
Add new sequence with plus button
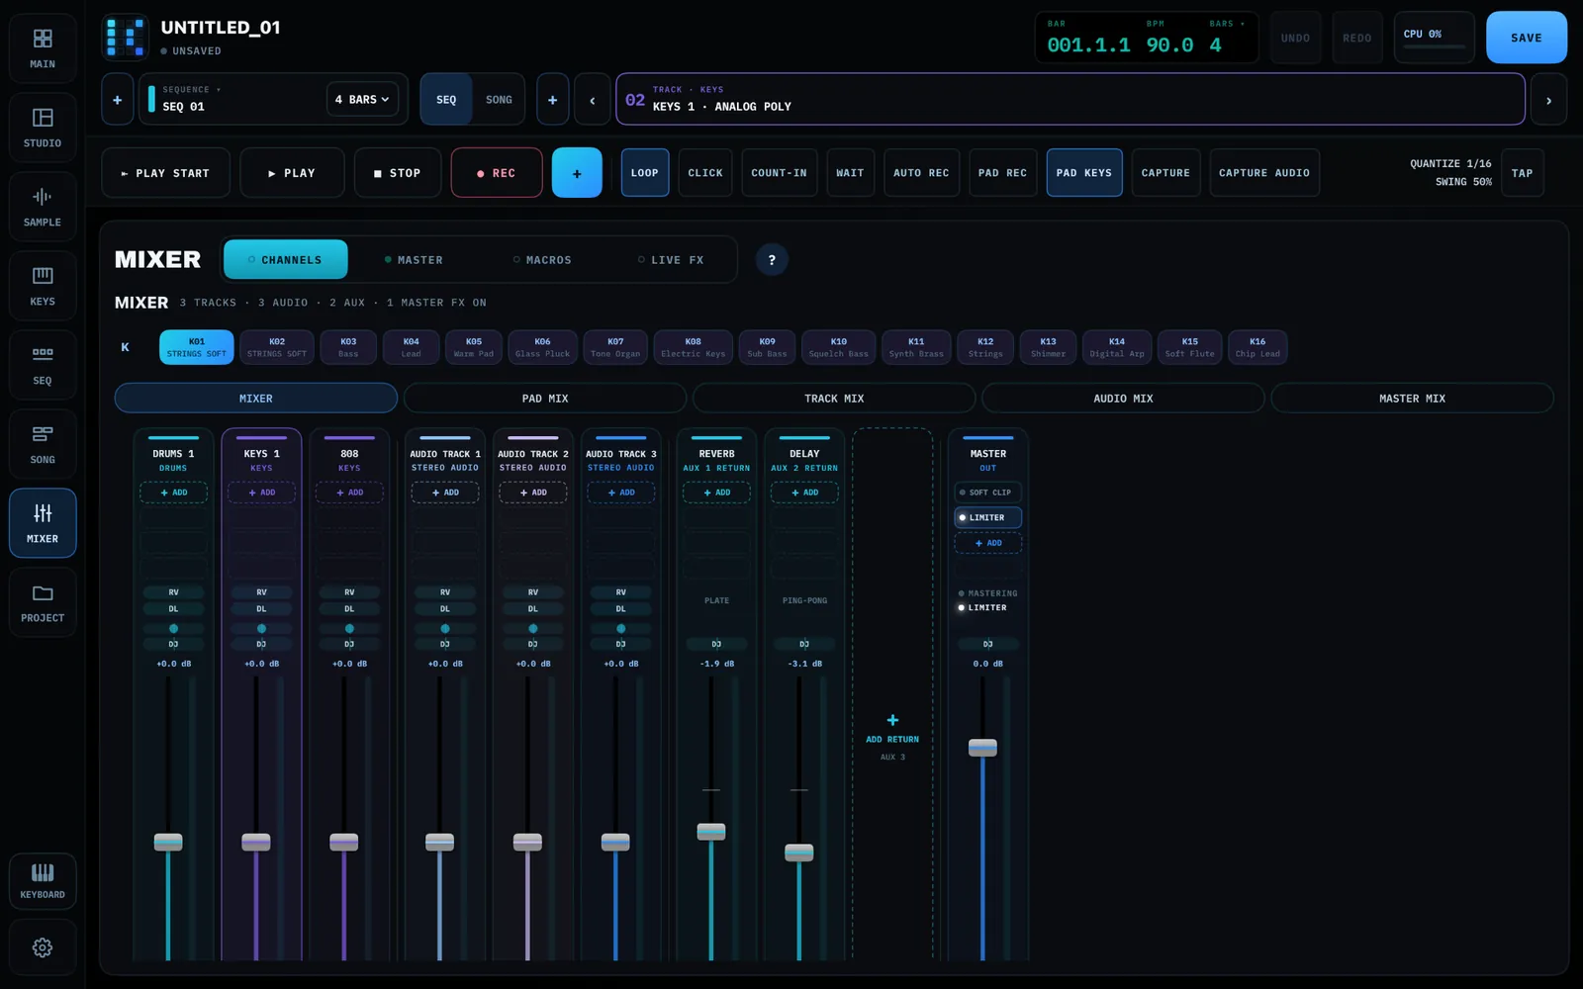pyautogui.click(x=117, y=99)
